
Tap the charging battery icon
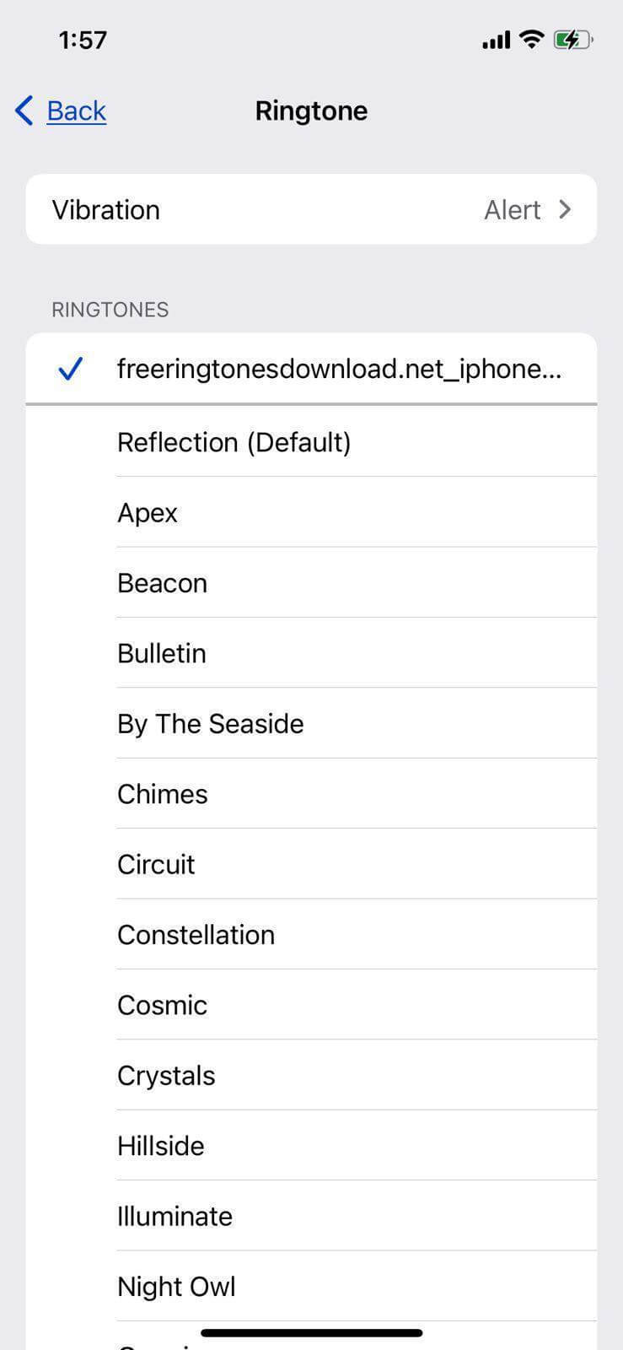[x=572, y=39]
